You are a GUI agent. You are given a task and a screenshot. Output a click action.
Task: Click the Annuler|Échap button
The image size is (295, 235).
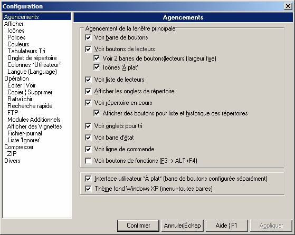click(x=182, y=226)
